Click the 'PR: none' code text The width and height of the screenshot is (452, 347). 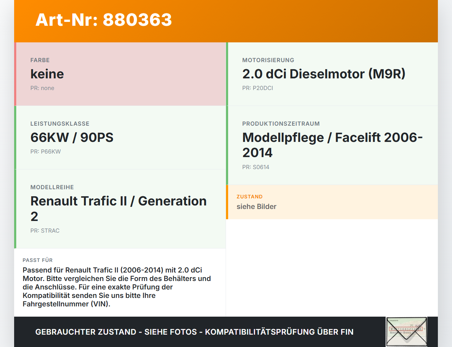click(42, 88)
